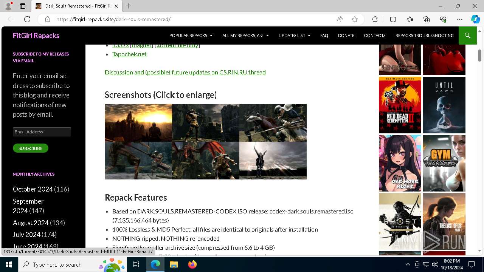
Task: Open the Donate menu item
Action: click(346, 36)
